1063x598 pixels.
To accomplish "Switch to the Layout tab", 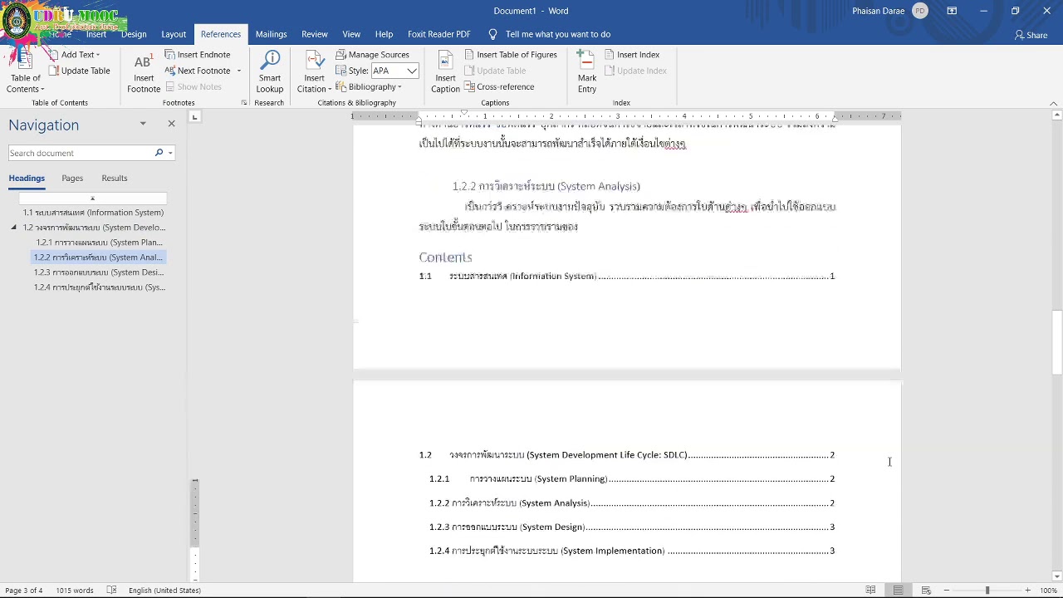I will (174, 34).
